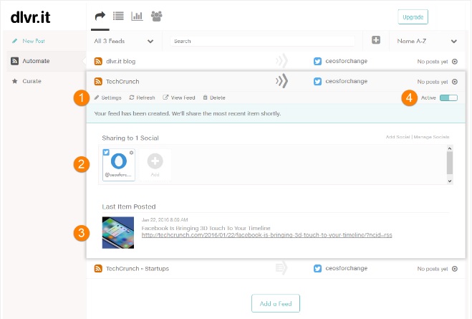
Task: Switch to the list view tab icon
Action: point(118,16)
